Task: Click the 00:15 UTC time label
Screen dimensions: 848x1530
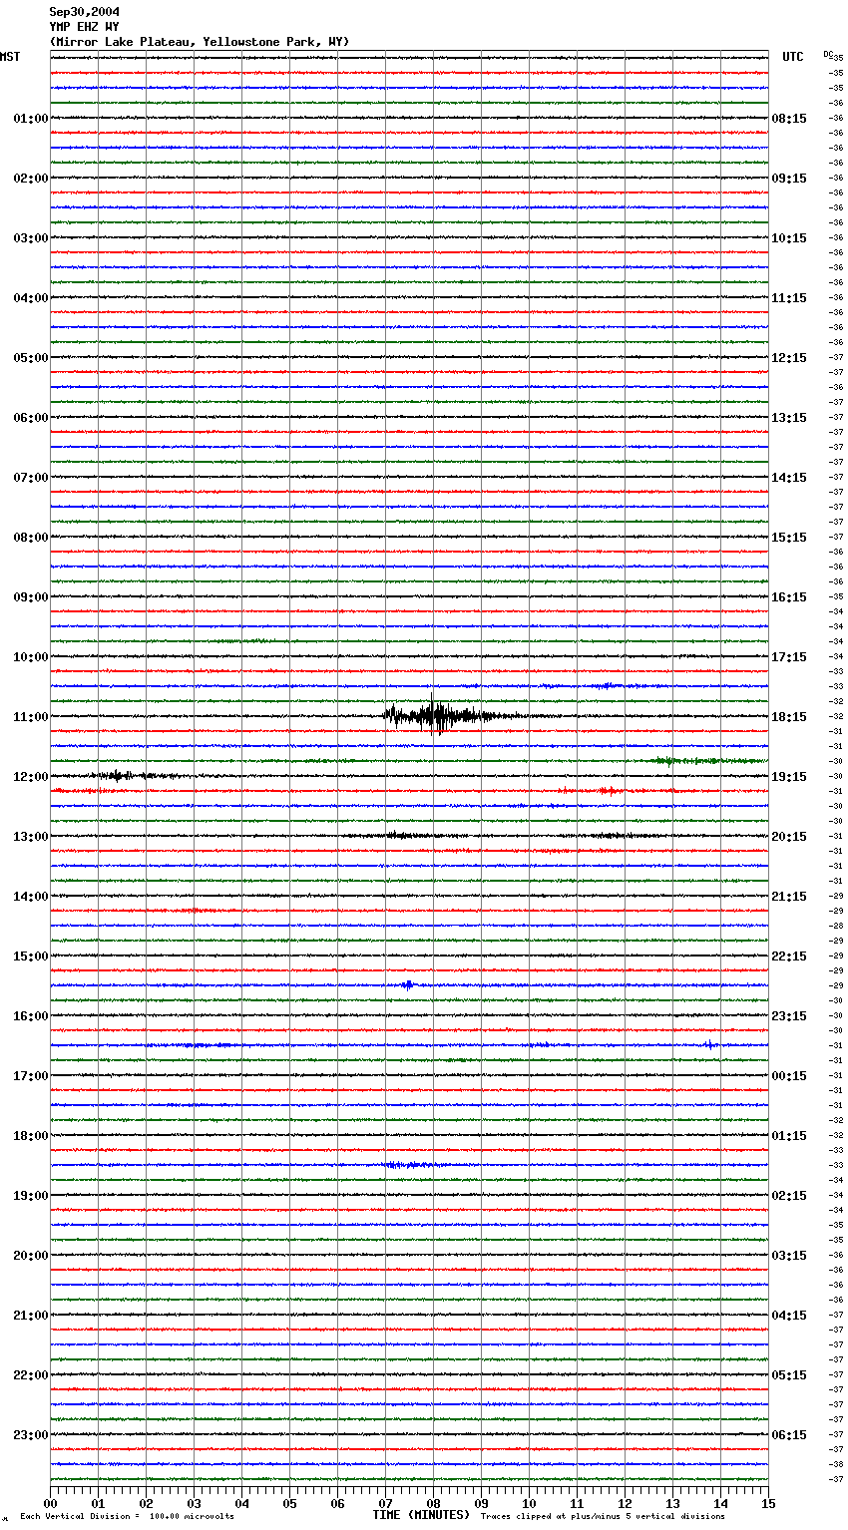Action: pos(789,1076)
